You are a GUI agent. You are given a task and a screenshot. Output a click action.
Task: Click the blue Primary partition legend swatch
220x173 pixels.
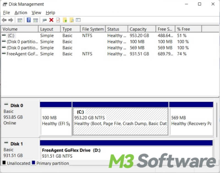point(33,163)
